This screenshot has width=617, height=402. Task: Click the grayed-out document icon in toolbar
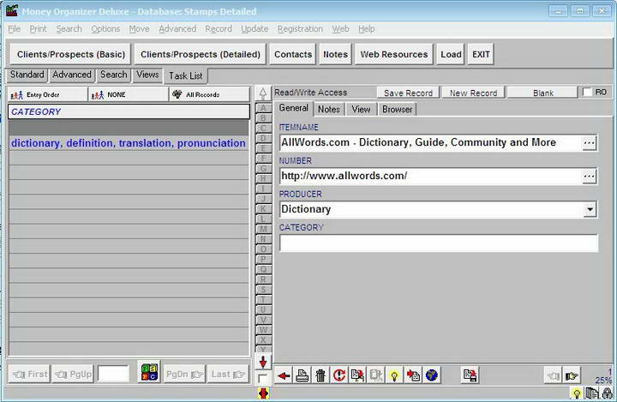376,375
